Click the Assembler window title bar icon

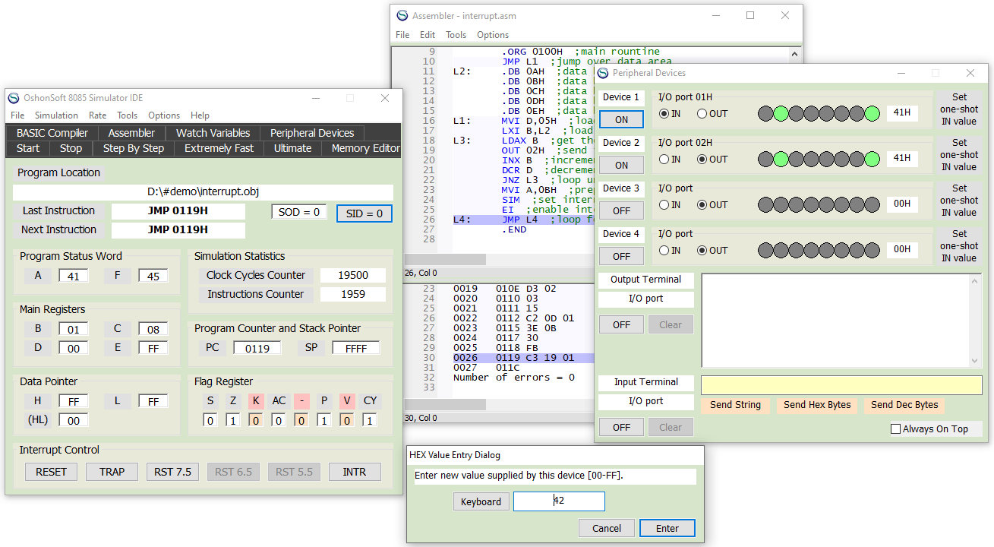coord(402,15)
